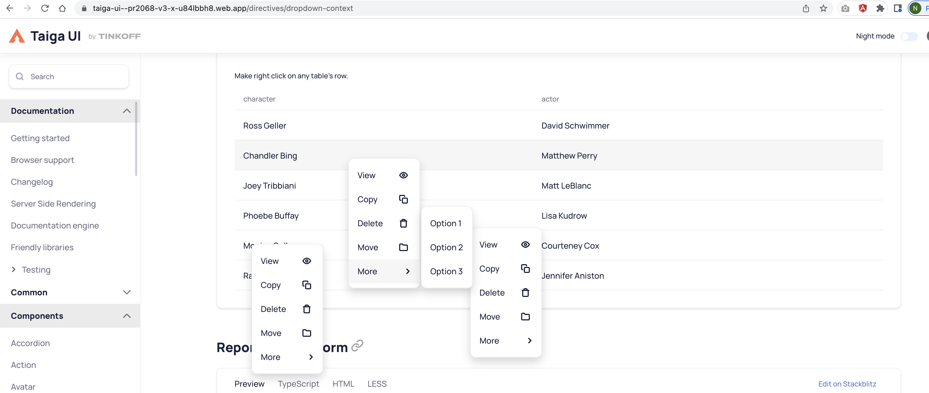
Task: Expand the Common section
Action: 127,292
